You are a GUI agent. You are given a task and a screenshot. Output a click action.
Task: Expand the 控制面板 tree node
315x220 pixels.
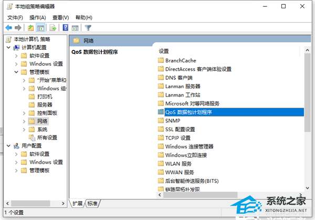coord(24,113)
